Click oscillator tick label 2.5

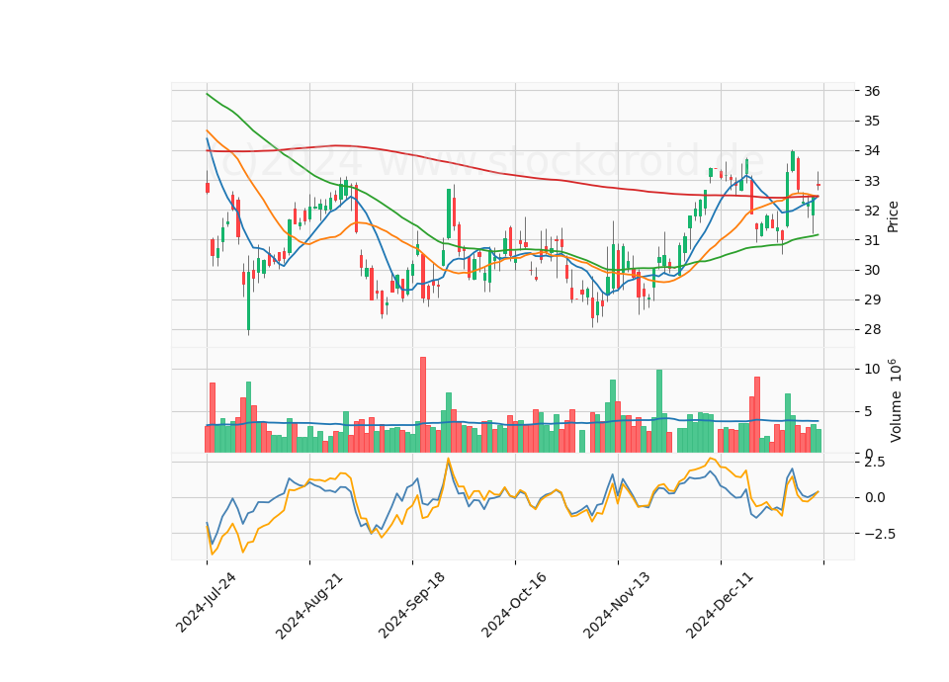pos(874,463)
